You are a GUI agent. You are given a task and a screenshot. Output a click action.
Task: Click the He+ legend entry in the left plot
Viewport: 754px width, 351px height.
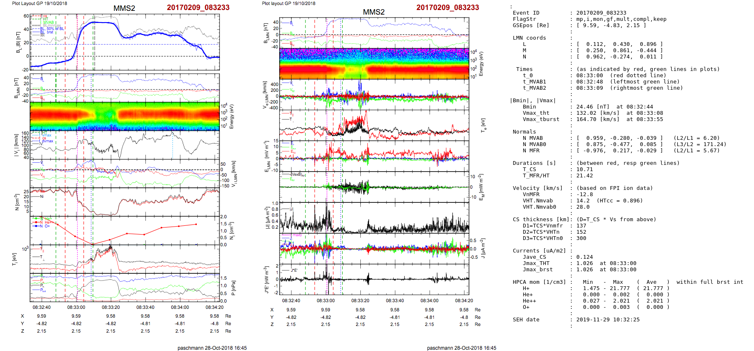pos(47,222)
